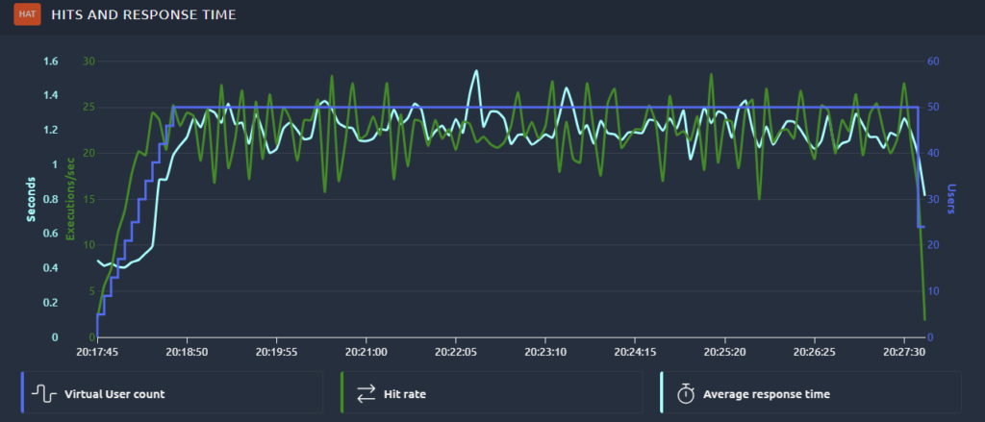This screenshot has height=422, width=985.
Task: Click the average response time peak near 20:22:05
Action: (476, 71)
